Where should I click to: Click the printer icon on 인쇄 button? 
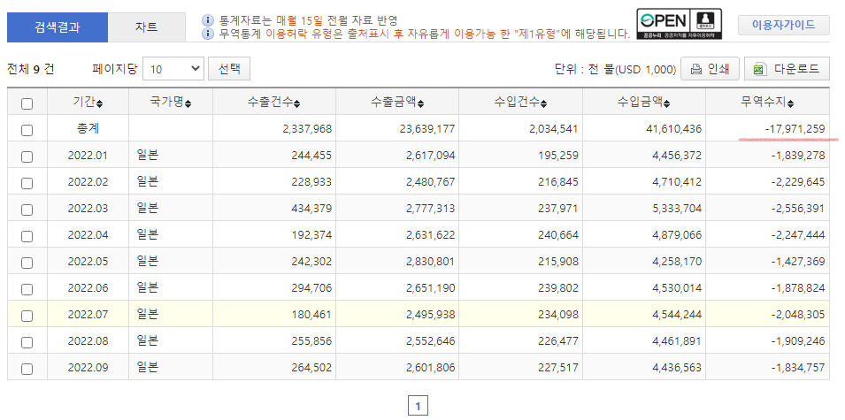point(696,69)
